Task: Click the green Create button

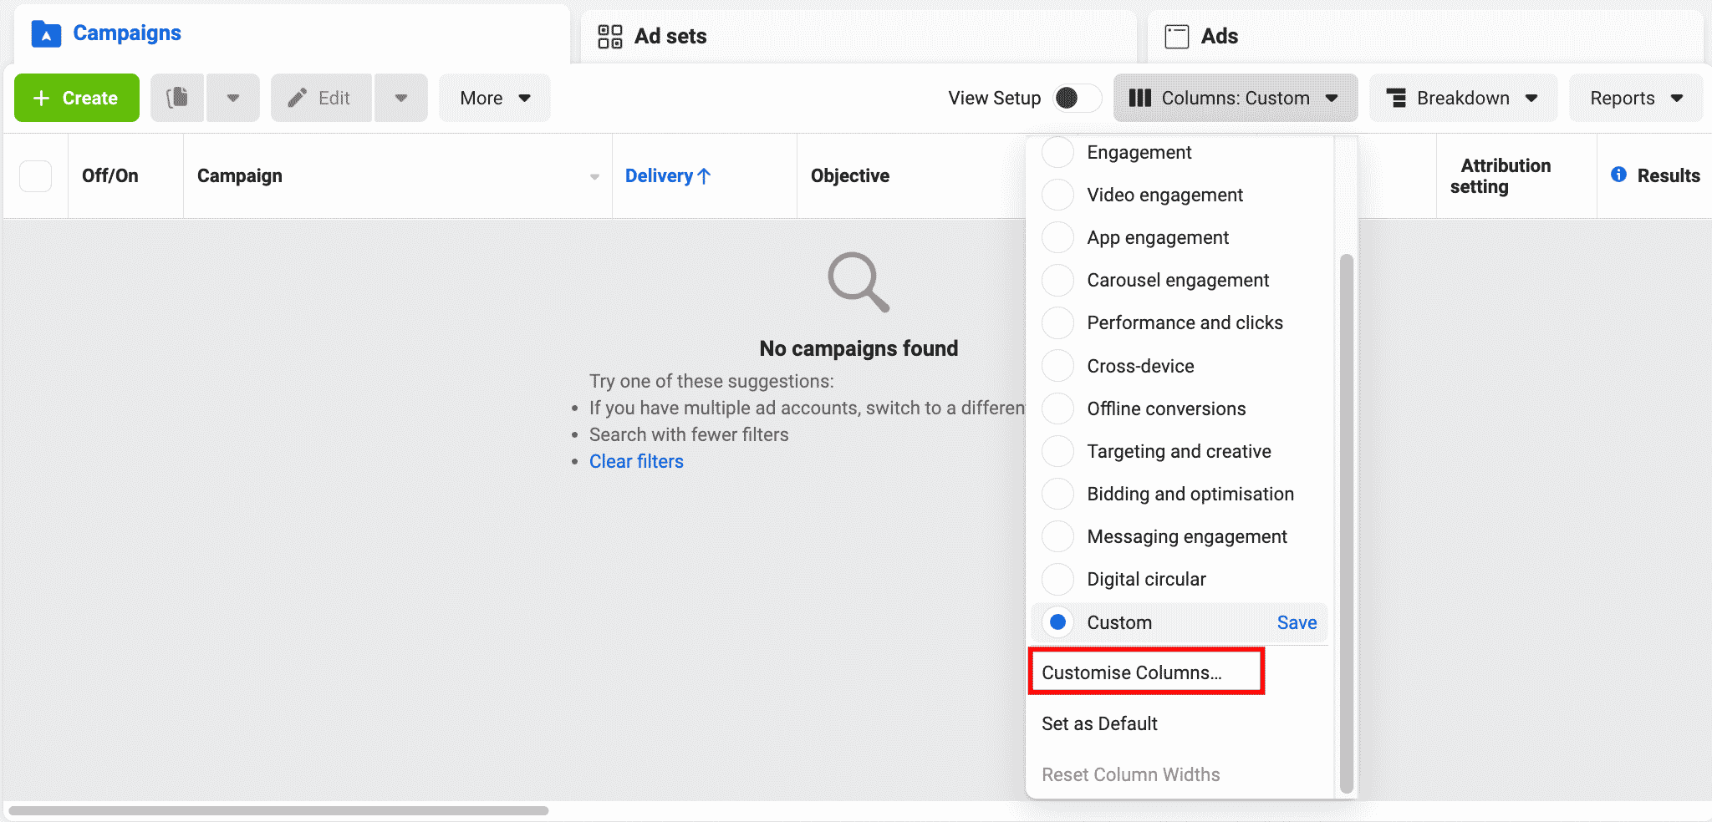Action: [77, 98]
